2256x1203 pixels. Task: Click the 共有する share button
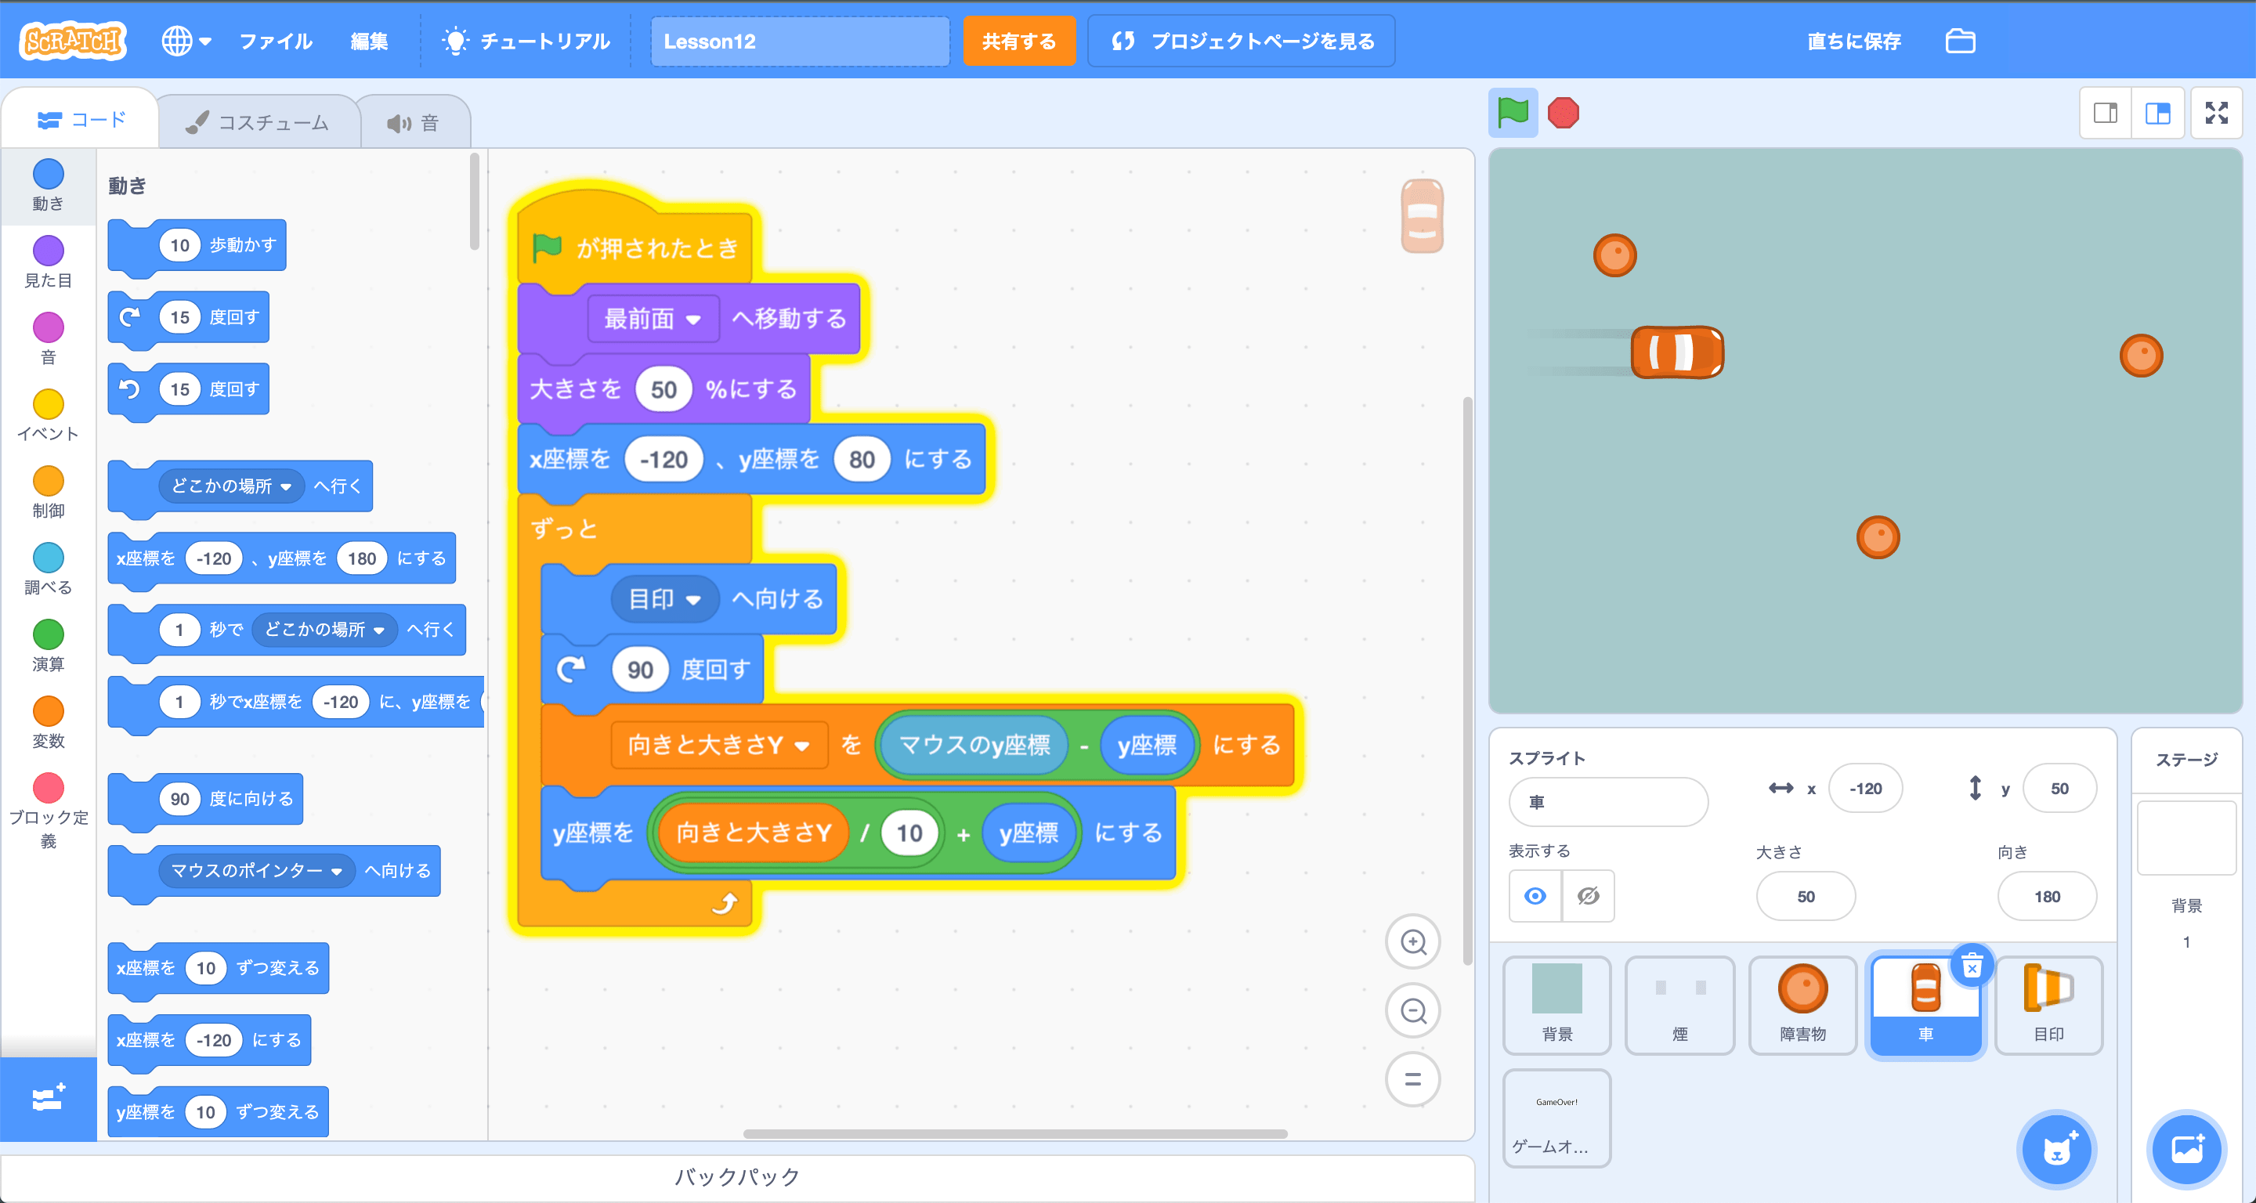pos(1018,42)
